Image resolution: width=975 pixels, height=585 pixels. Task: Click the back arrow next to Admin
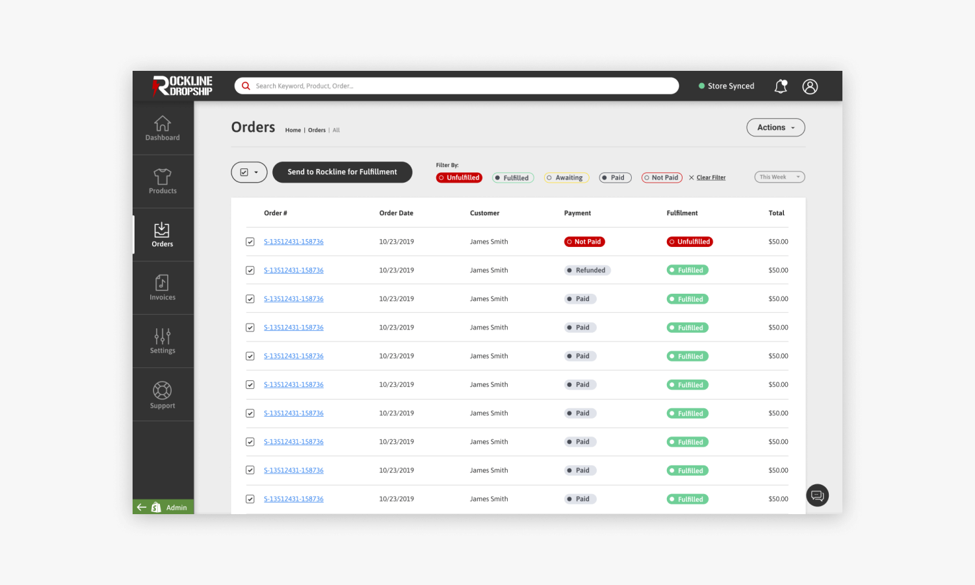point(141,507)
